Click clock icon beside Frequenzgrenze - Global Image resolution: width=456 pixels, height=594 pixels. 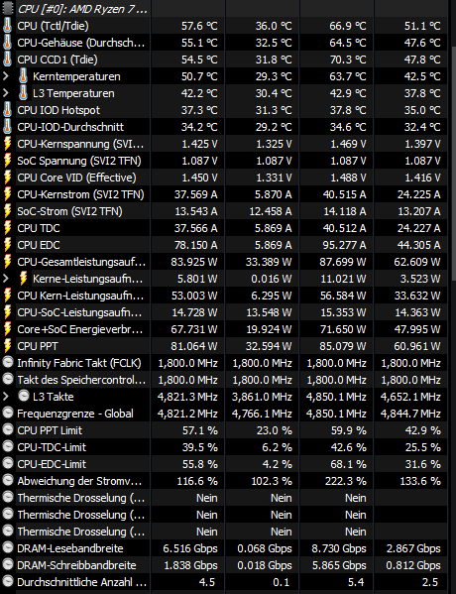pos(8,413)
